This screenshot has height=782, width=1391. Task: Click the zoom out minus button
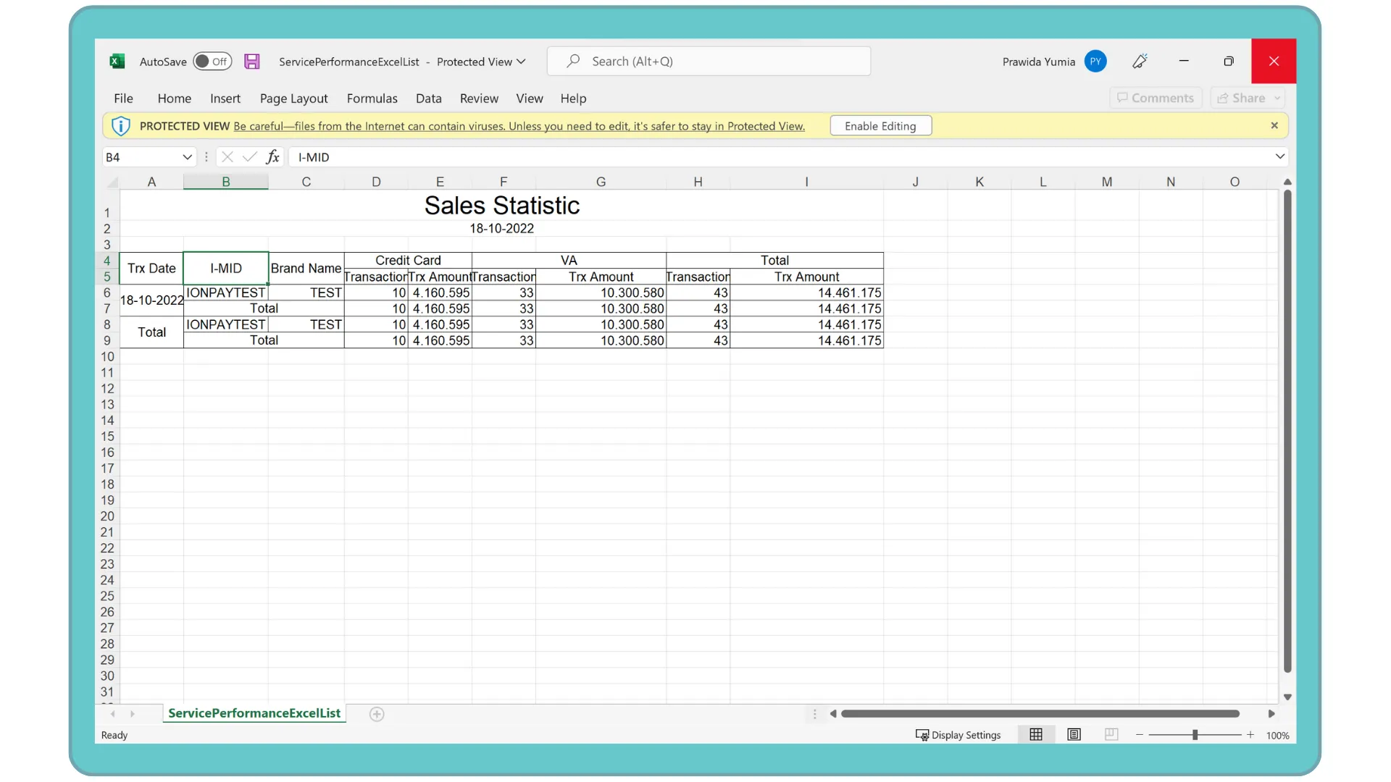(x=1140, y=735)
